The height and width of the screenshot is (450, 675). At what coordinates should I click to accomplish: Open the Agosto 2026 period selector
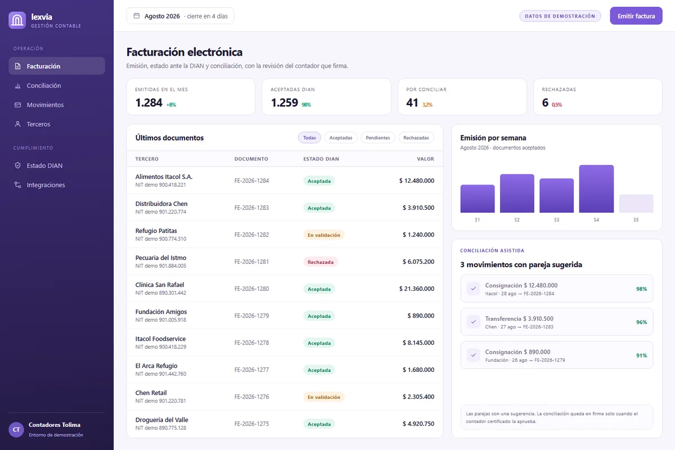tap(180, 16)
